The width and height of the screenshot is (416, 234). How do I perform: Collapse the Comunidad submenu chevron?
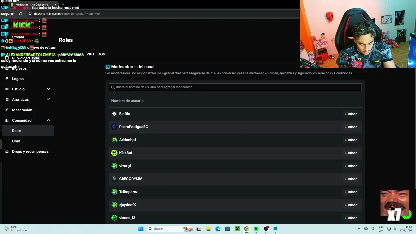pyautogui.click(x=48, y=120)
